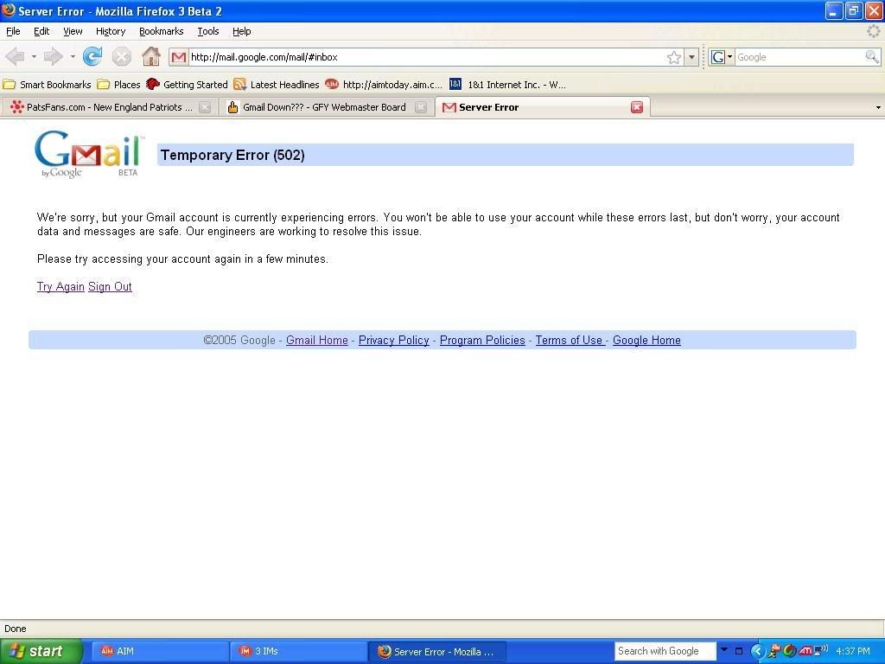This screenshot has height=664, width=885.
Task: Open the URL history dropdown arrow
Action: [691, 57]
